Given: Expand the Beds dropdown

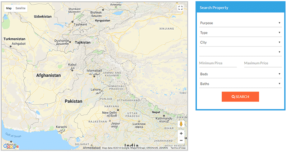Looking at the screenshot, I should click(x=240, y=74).
